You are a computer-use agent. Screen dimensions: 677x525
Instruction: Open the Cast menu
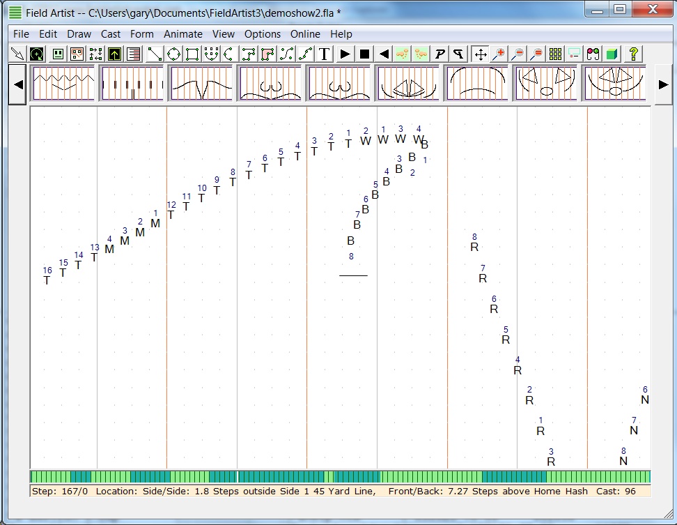point(111,34)
